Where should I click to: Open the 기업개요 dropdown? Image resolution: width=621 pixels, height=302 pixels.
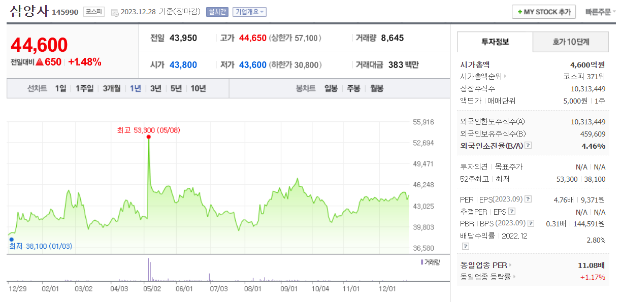(249, 12)
